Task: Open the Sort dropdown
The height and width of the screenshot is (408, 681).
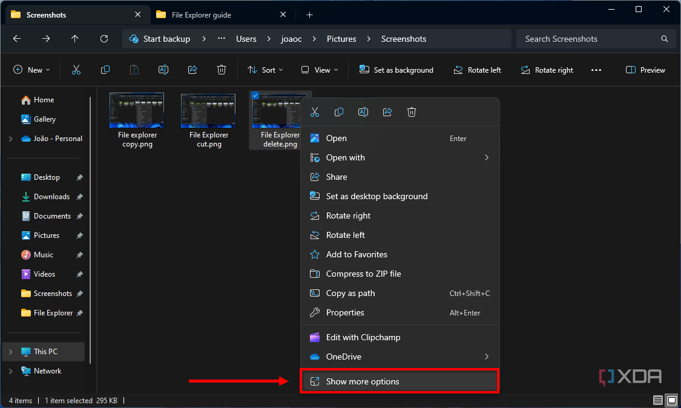Action: tap(265, 70)
